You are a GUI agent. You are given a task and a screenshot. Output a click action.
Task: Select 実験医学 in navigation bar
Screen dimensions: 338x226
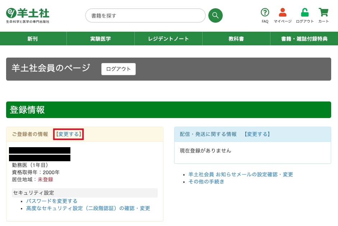pyautogui.click(x=101, y=39)
